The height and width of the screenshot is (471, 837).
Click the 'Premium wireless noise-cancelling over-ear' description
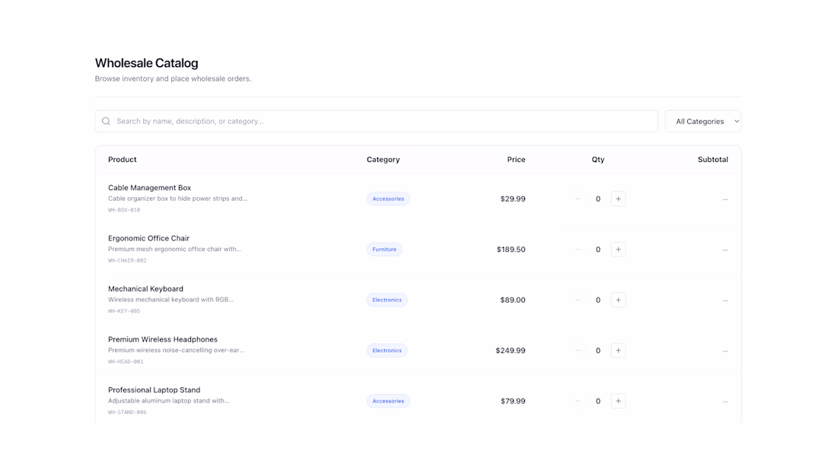[177, 350]
